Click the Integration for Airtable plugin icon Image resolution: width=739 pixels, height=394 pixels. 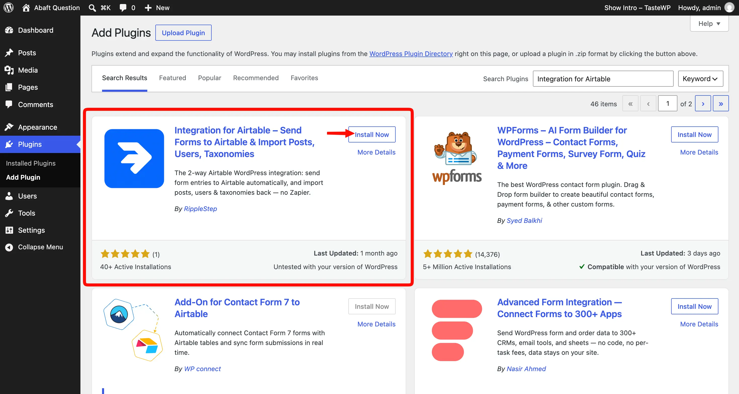coord(134,159)
